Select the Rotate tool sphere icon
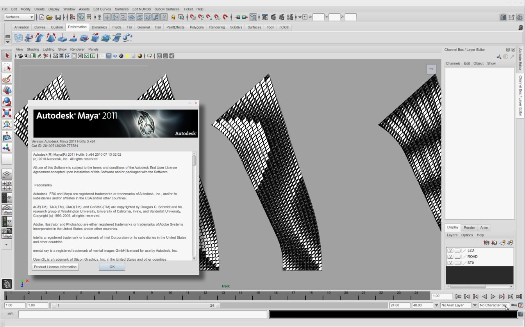Viewport: 525px width, 327px height. tap(7, 102)
